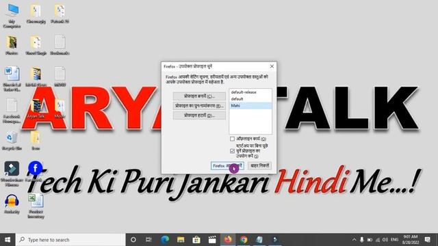Open the volume control tray icon

click(385, 240)
